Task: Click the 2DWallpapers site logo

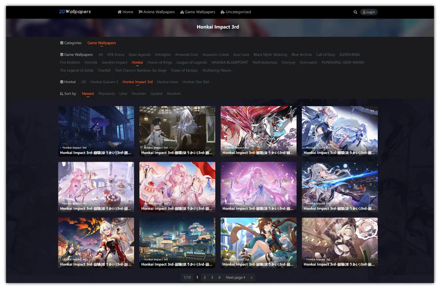Action: pos(75,12)
